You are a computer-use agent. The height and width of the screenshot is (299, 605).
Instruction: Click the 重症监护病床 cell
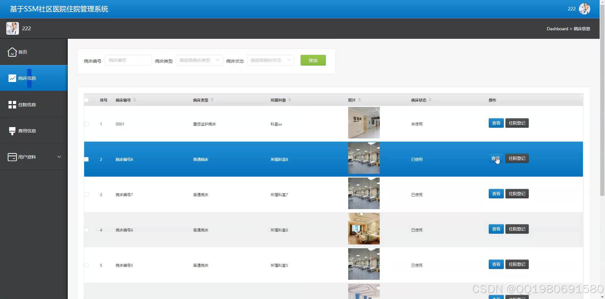pos(204,124)
